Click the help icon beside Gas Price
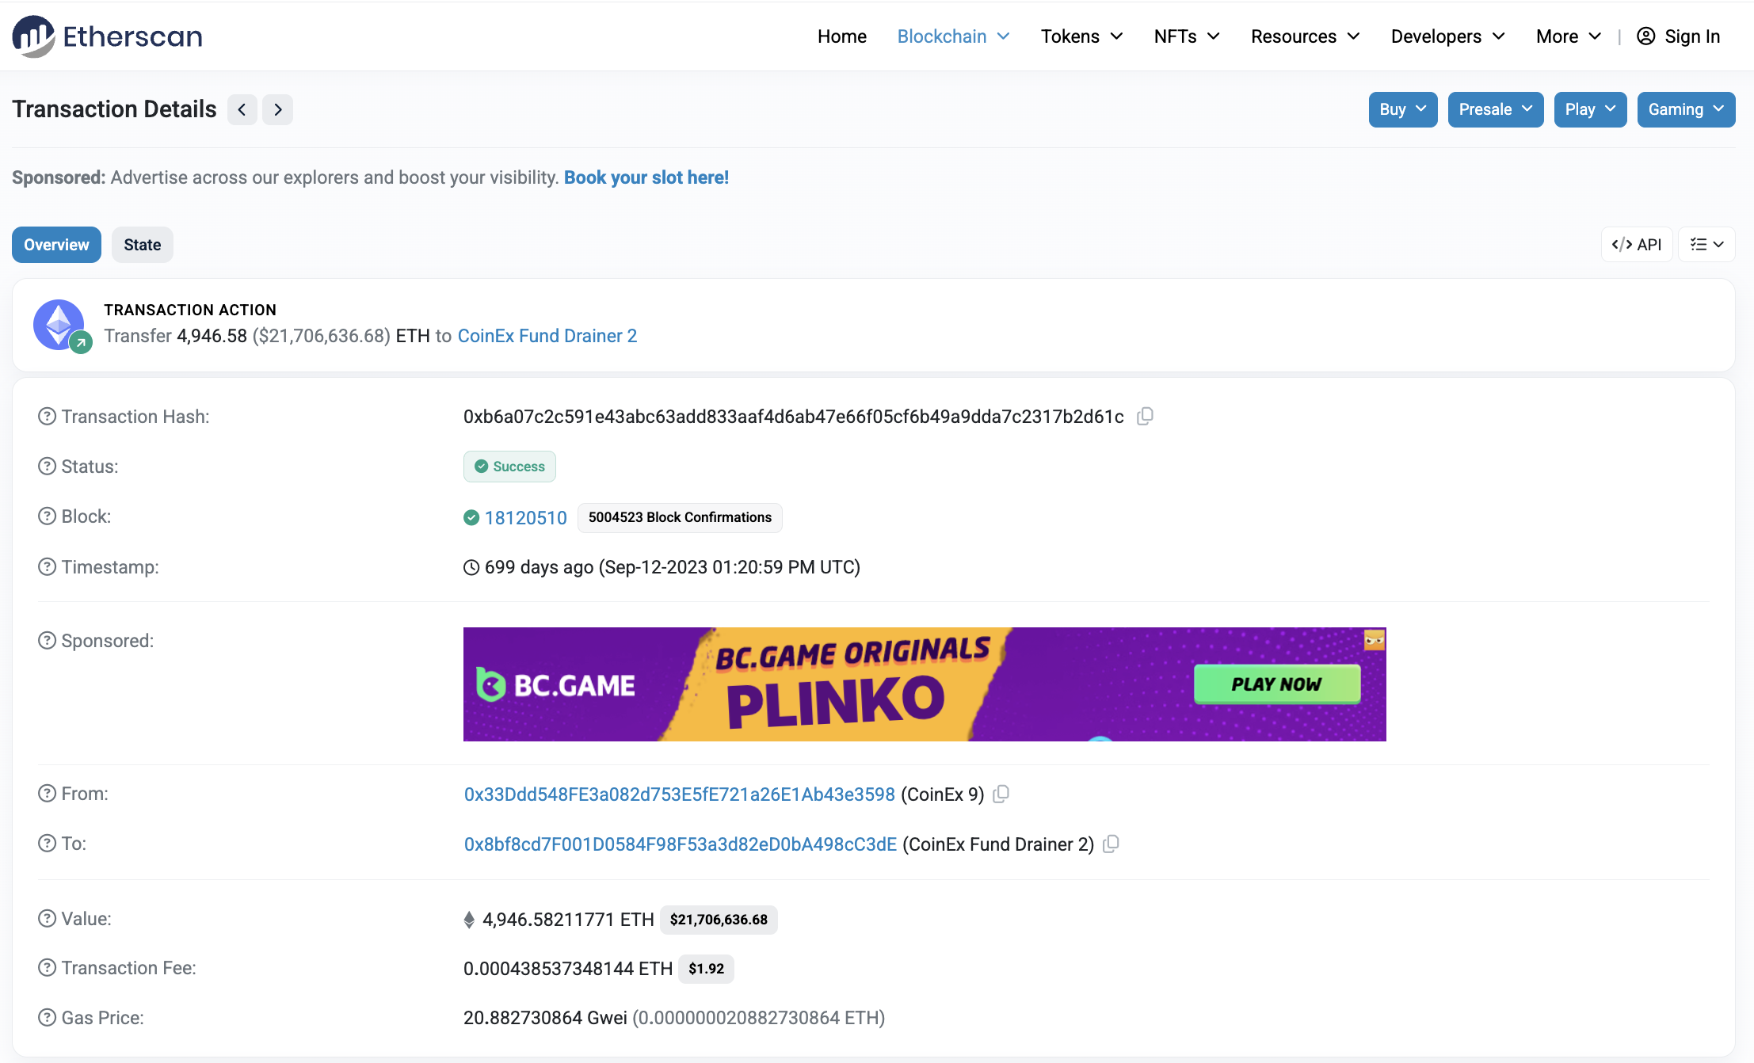Screen dimensions: 1754x1063 coord(48,1017)
